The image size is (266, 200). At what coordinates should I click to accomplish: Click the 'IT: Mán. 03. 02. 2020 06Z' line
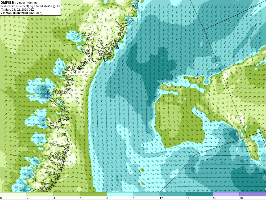pyautogui.click(x=17, y=10)
